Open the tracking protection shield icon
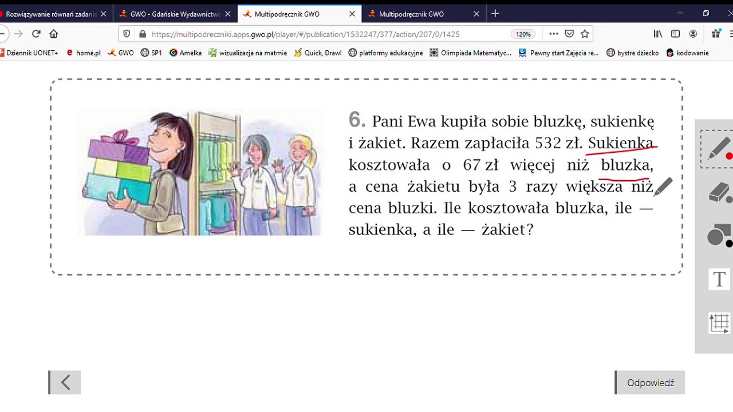 [x=127, y=34]
